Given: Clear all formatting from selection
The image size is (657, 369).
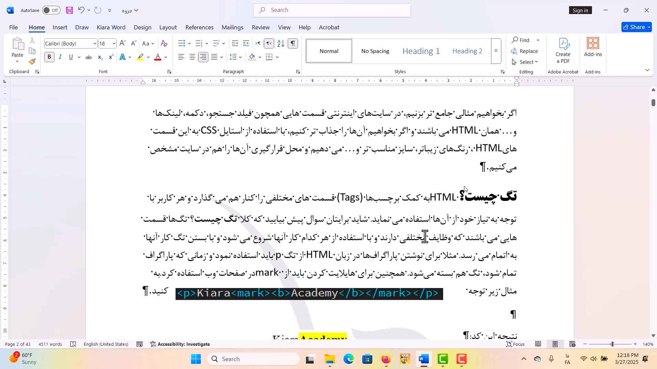Looking at the screenshot, I should coord(164,43).
